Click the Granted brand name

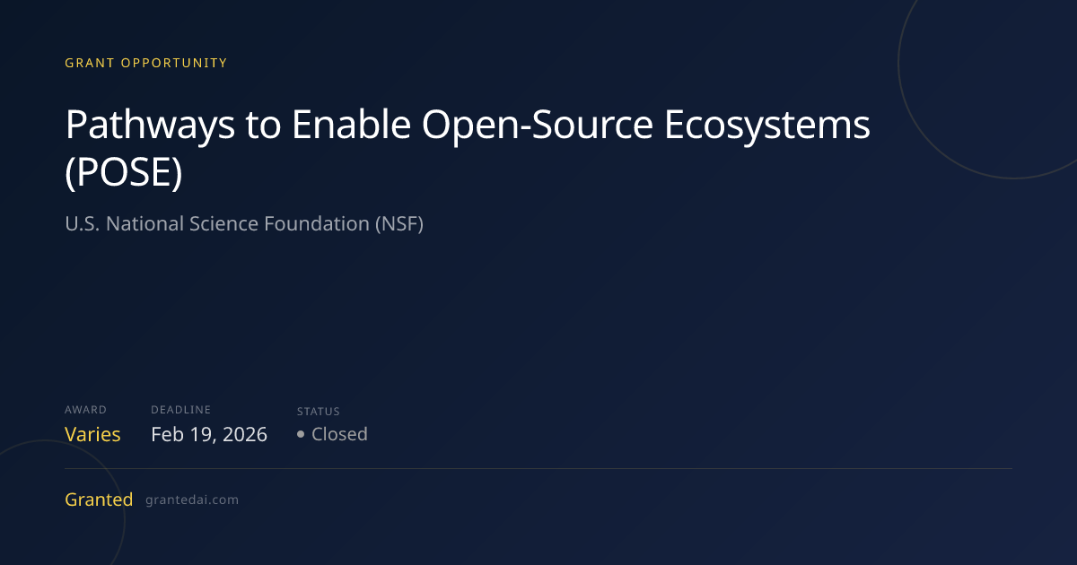(x=99, y=500)
